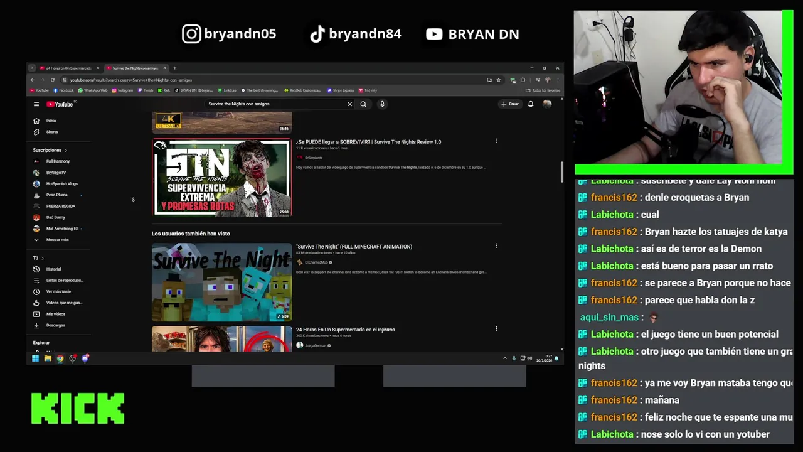
Task: Open the Chrome three-dot menu
Action: pyautogui.click(x=557, y=80)
